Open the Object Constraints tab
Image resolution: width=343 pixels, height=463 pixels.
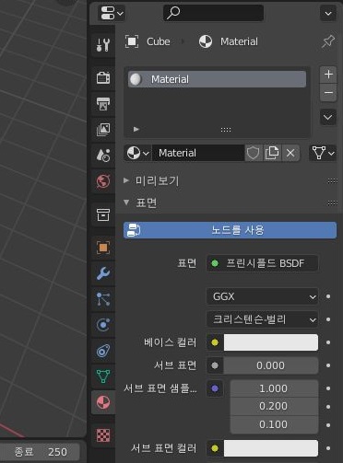click(103, 351)
